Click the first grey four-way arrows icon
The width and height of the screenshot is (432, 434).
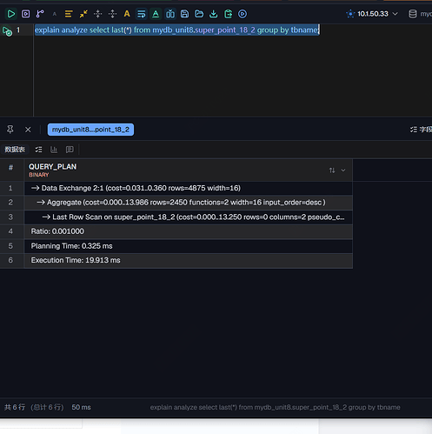98,14
